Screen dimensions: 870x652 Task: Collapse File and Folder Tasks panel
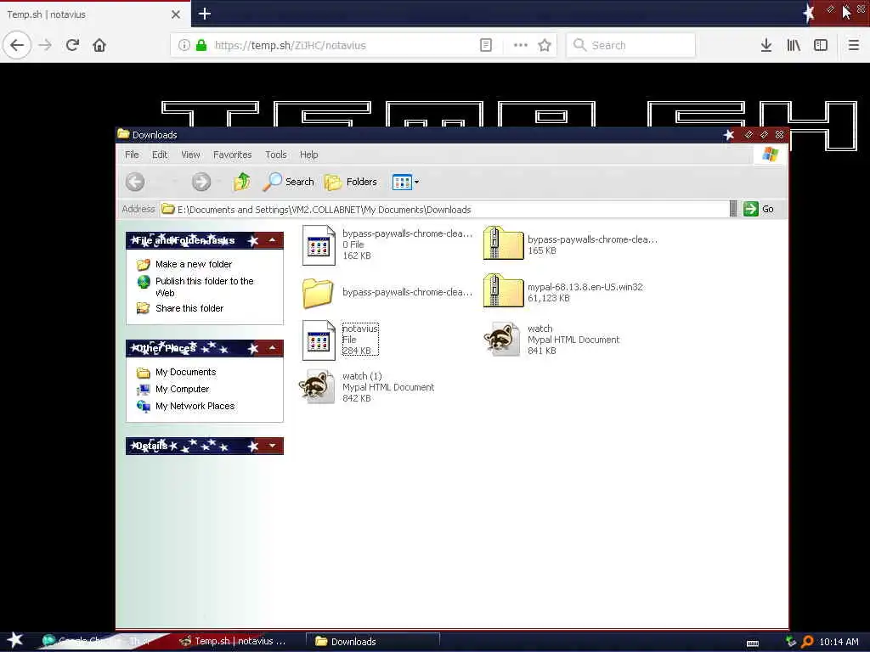tap(272, 240)
